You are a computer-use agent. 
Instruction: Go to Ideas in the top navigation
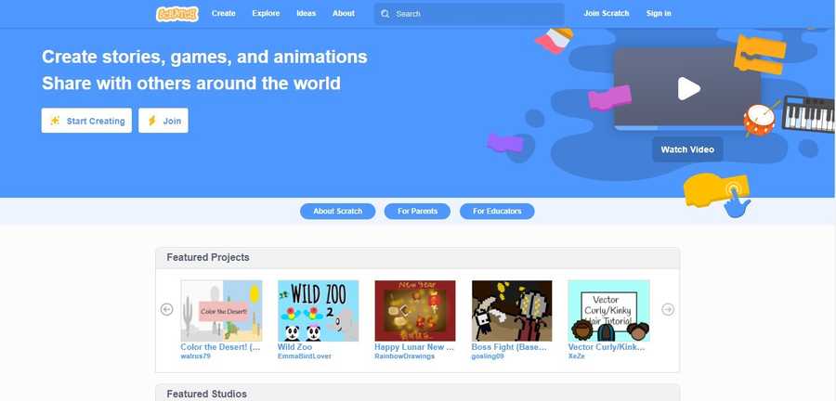306,14
